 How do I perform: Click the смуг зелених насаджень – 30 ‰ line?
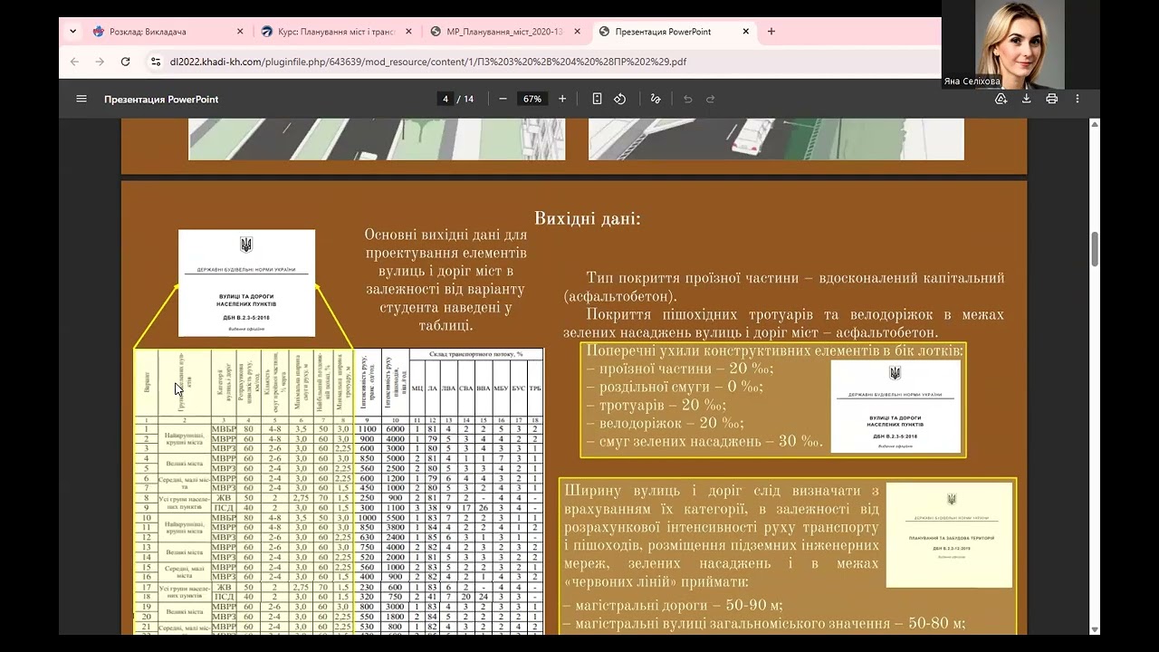click(704, 442)
